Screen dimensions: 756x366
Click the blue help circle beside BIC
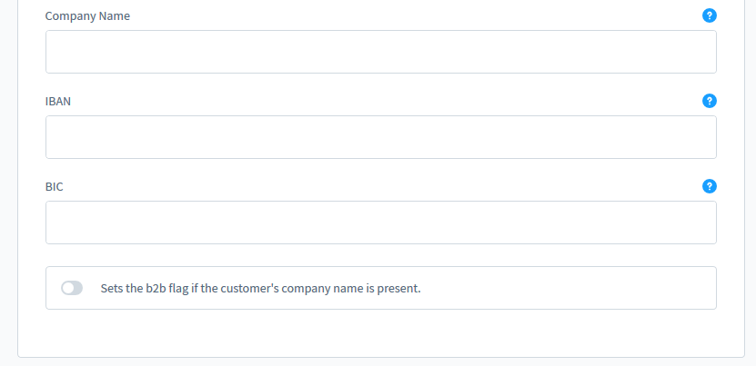coord(710,186)
